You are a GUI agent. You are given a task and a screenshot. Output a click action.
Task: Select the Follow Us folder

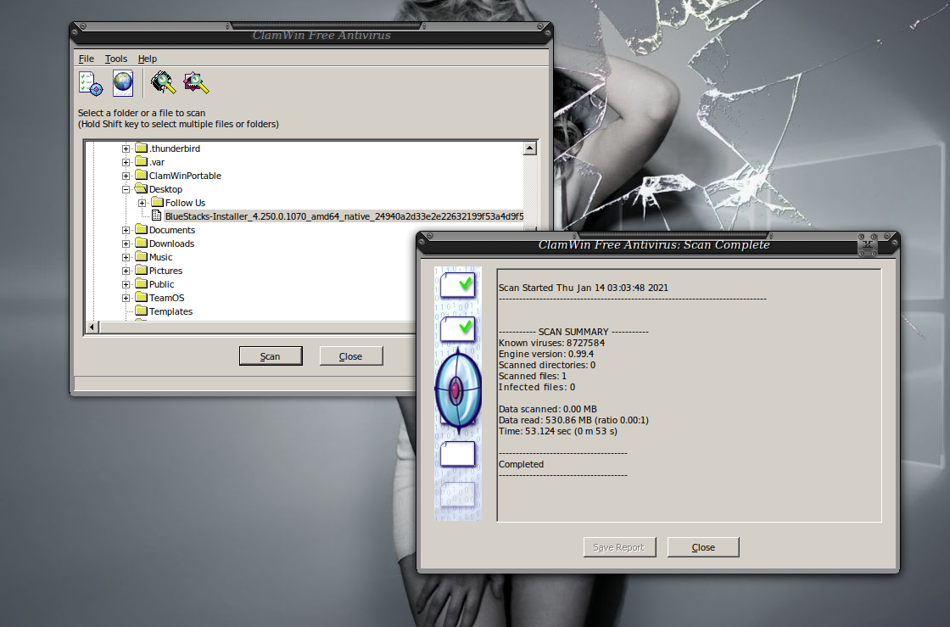[x=185, y=203]
